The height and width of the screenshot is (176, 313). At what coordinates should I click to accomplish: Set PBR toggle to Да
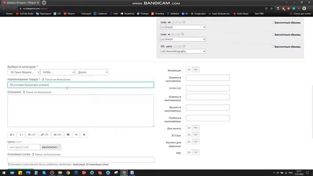[x=189, y=152]
